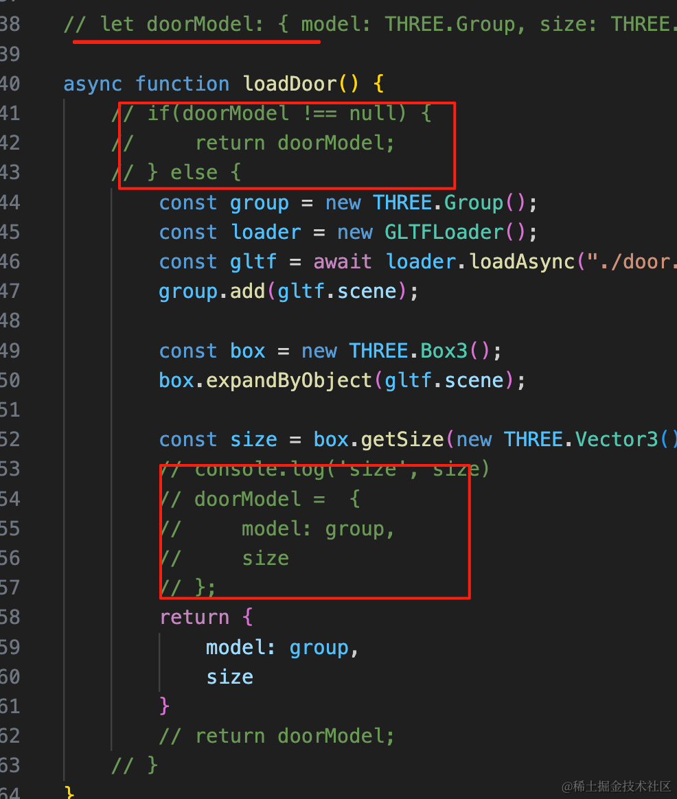Image resolution: width=677 pixels, height=799 pixels.
Task: Click line number 58 in the gutter
Action: point(10,617)
